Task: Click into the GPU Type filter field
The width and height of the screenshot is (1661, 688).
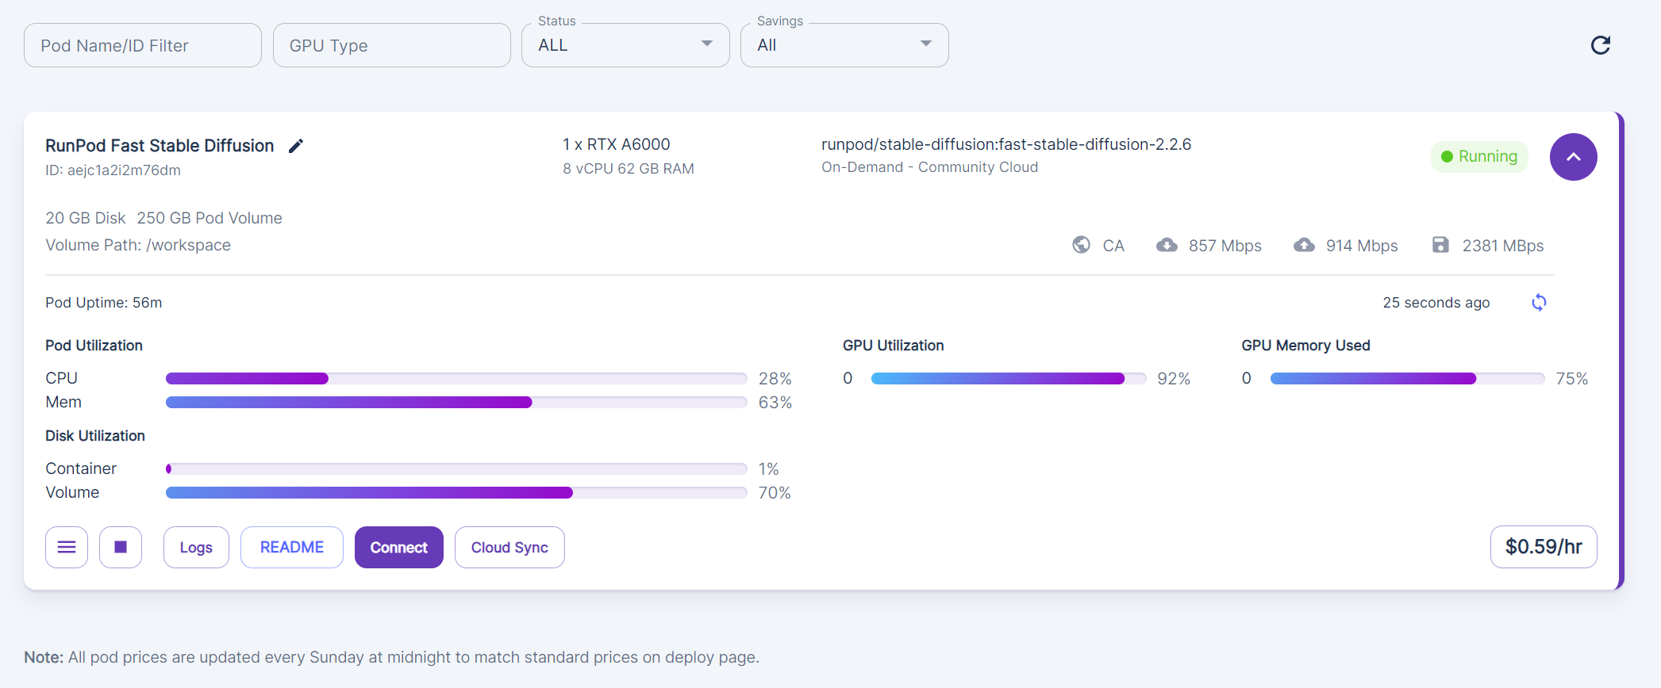Action: [x=392, y=45]
